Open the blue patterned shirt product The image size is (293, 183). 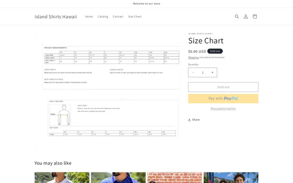[x=118, y=178]
